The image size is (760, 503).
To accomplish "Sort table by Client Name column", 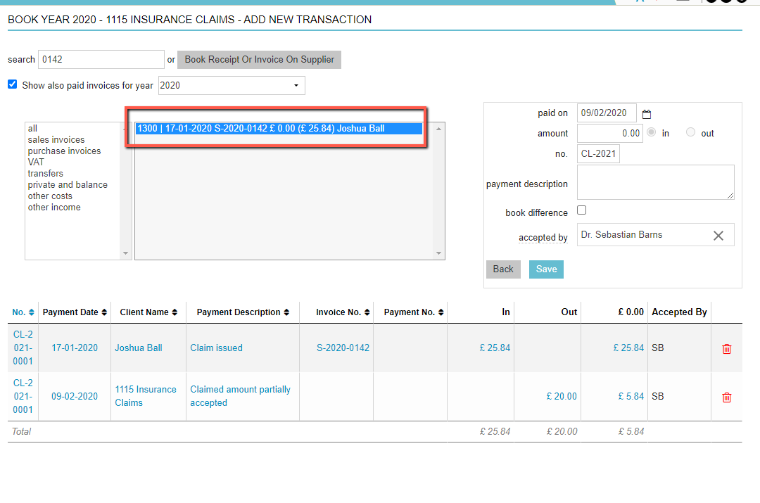I will click(148, 312).
